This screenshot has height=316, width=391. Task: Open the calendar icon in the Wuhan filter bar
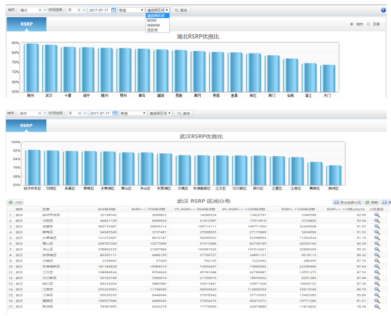[x=115, y=113]
